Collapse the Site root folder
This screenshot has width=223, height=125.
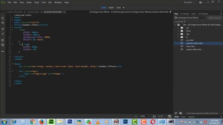[x=175, y=25]
